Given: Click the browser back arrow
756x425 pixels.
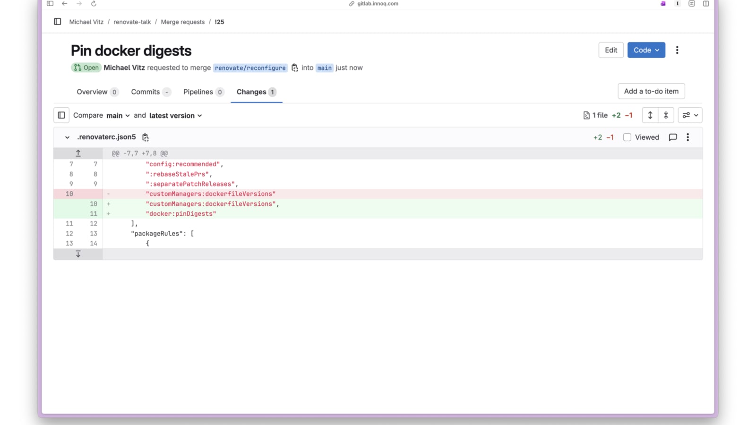Looking at the screenshot, I should point(65,4).
